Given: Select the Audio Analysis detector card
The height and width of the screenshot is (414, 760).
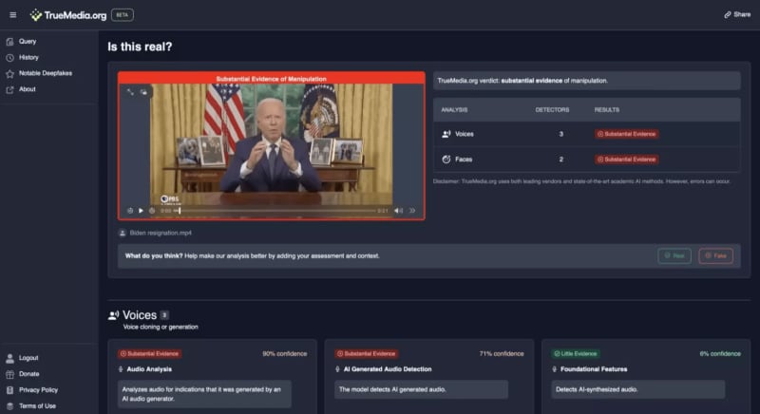Looking at the screenshot, I should 214,375.
